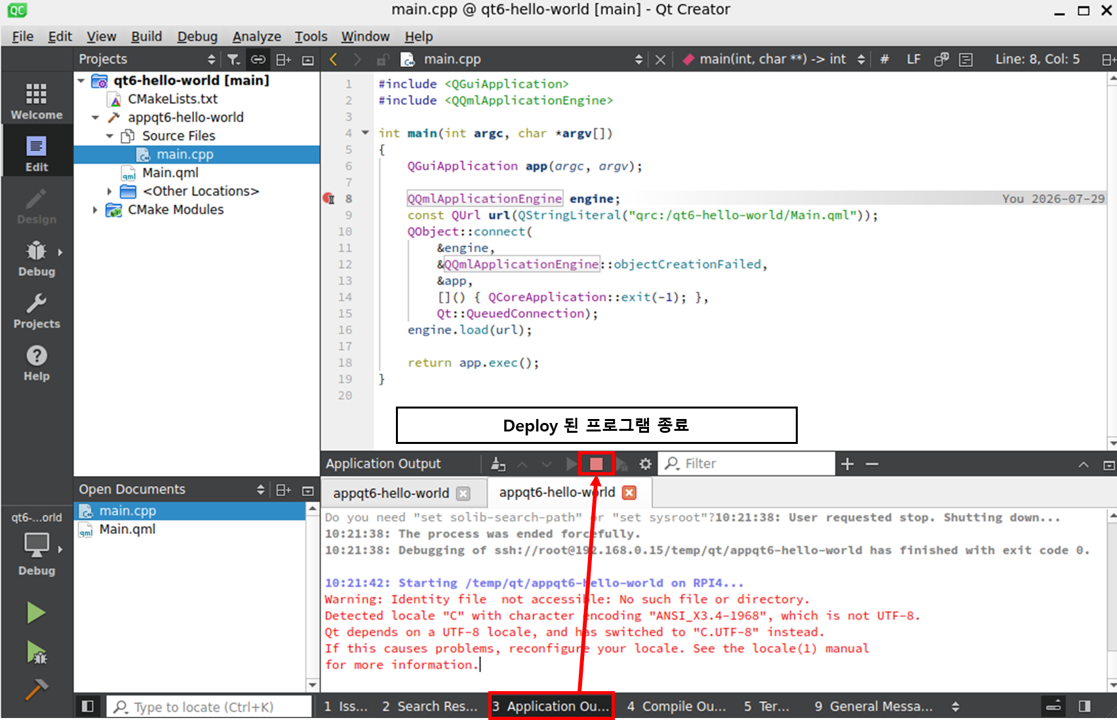
Task: Re-run this run configuration in Application Output
Action: (572, 464)
